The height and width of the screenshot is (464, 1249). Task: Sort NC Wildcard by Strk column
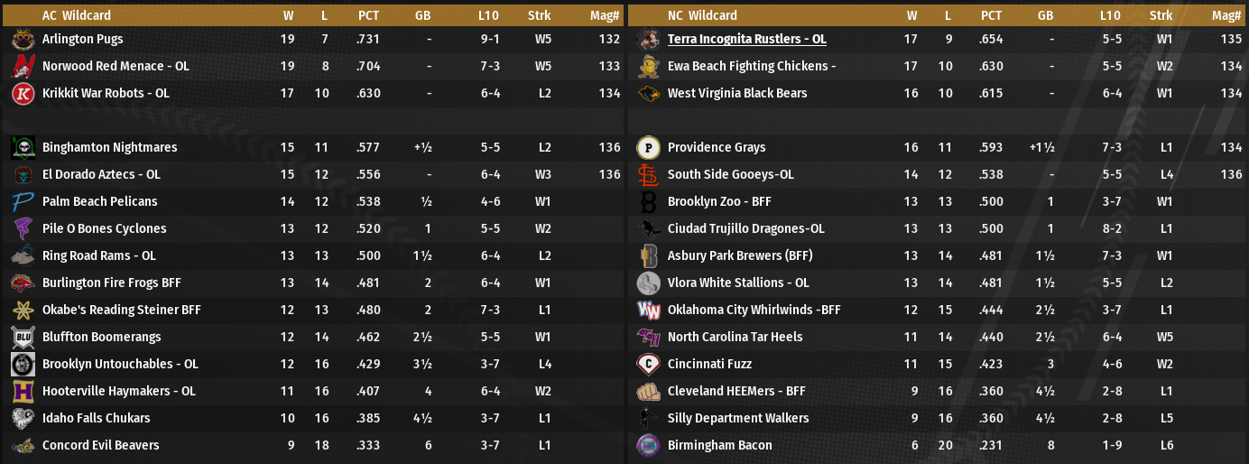pos(1161,15)
